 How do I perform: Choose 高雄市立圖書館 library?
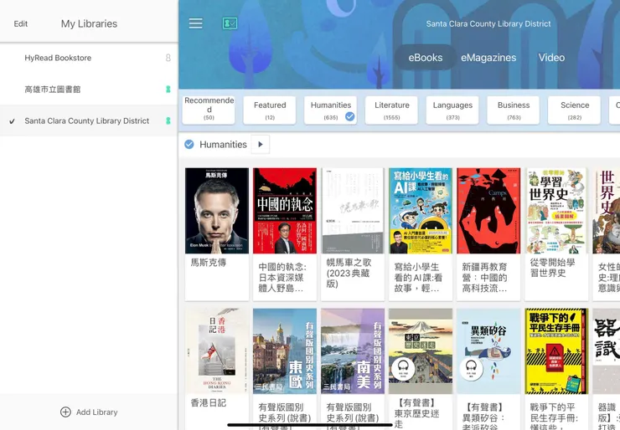pyautogui.click(x=89, y=90)
